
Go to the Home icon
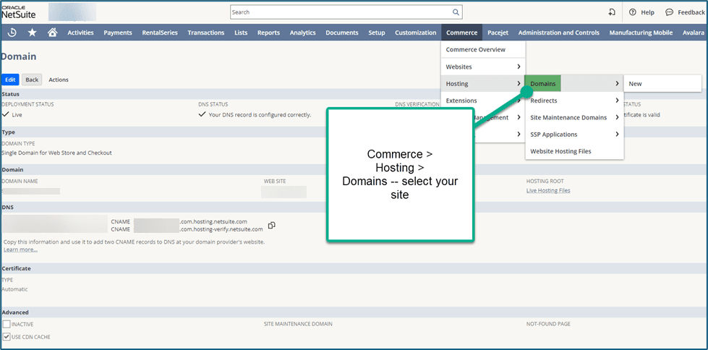pyautogui.click(x=52, y=33)
